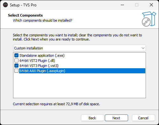The image size is (159, 125).
Task: Click the disabled maximize button
Action: coord(137,5)
